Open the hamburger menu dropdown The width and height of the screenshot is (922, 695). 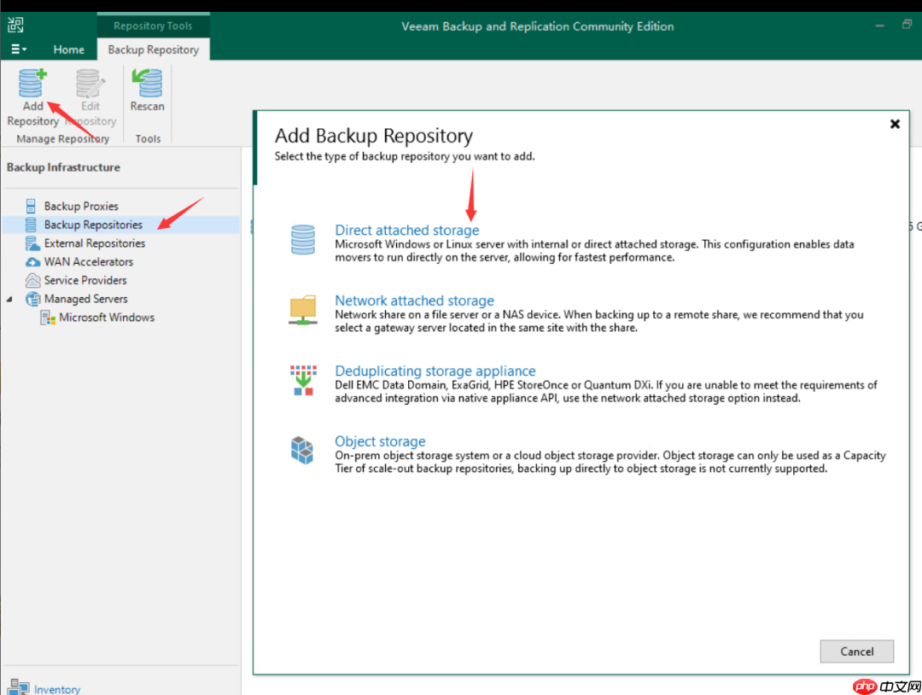click(x=17, y=49)
